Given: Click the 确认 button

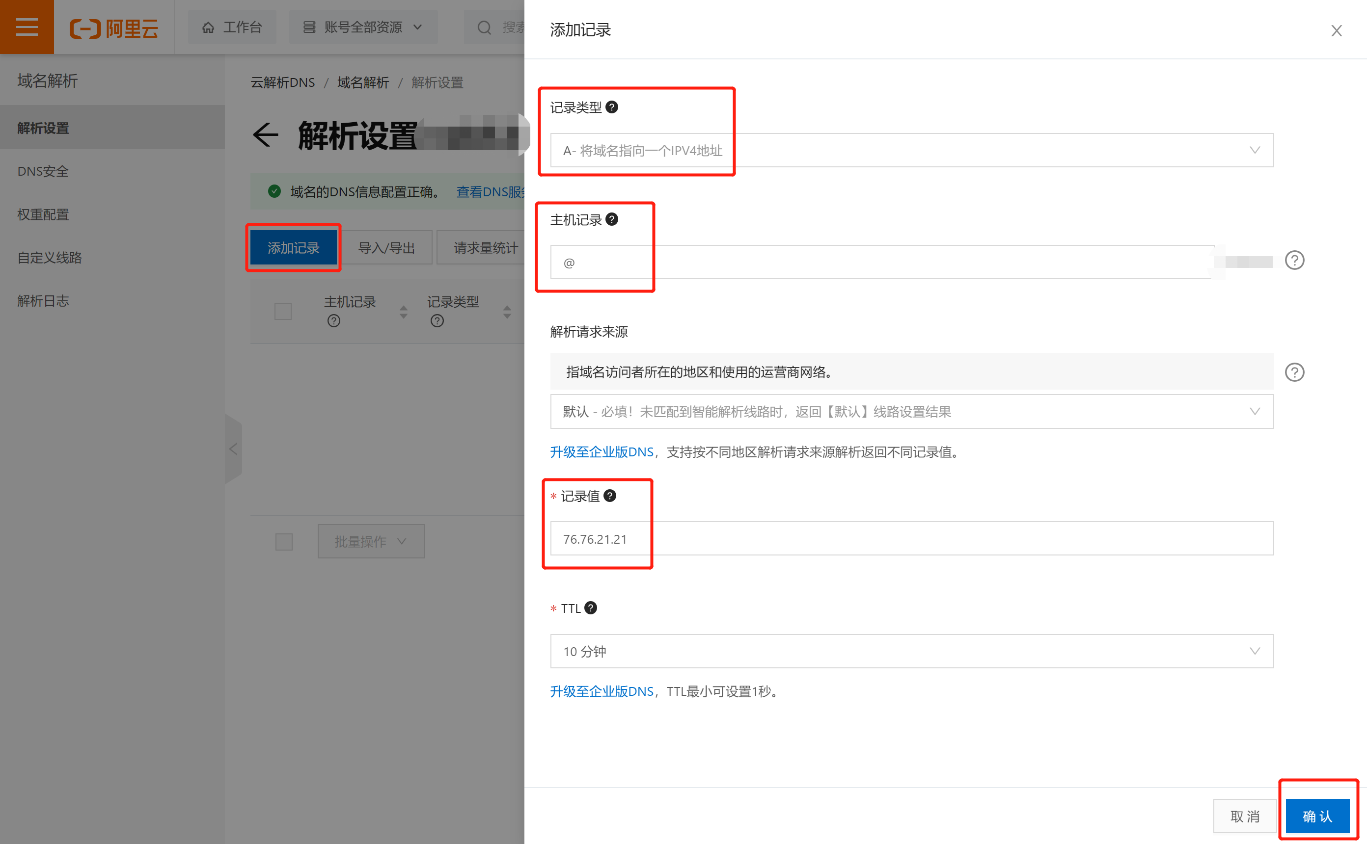Looking at the screenshot, I should coord(1317,816).
